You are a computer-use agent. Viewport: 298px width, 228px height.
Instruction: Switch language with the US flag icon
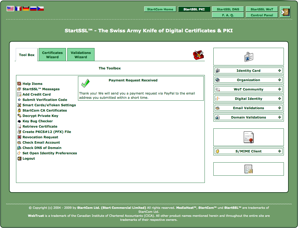click(x=10, y=9)
